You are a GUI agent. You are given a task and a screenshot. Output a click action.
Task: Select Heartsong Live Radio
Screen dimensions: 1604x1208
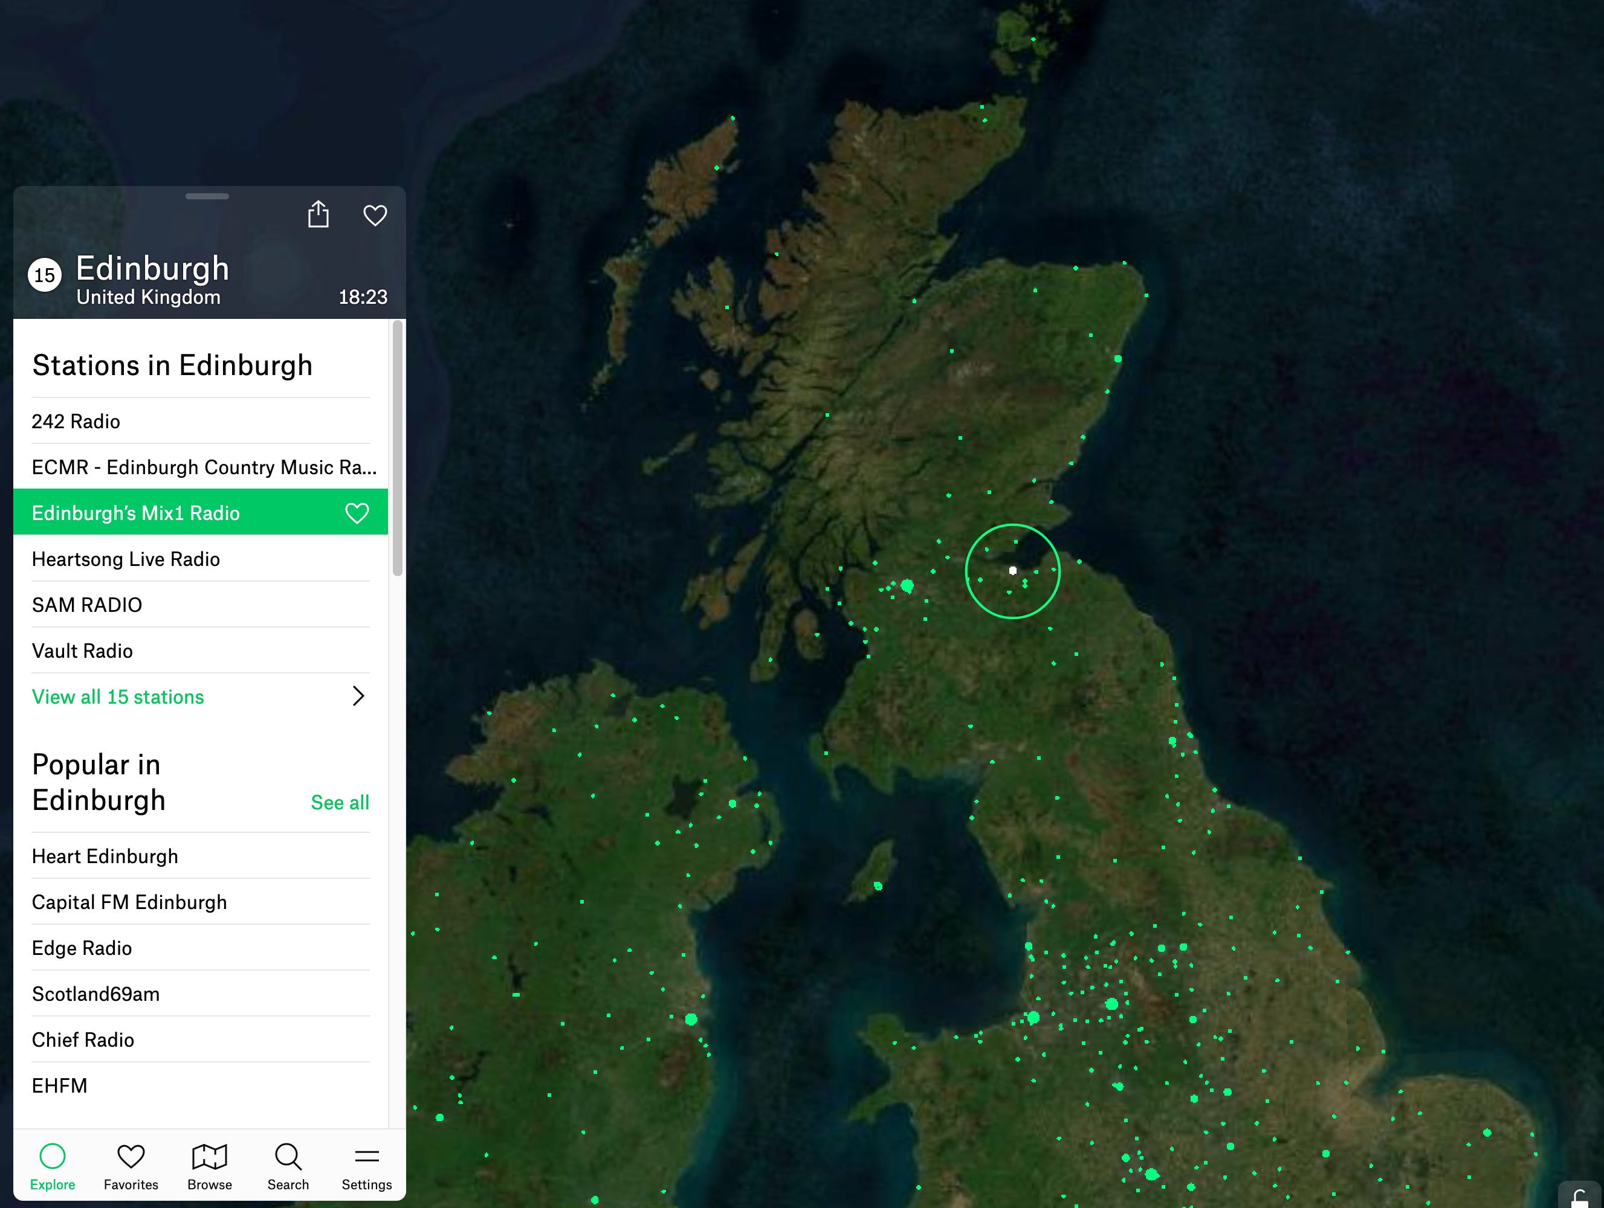[x=126, y=559]
